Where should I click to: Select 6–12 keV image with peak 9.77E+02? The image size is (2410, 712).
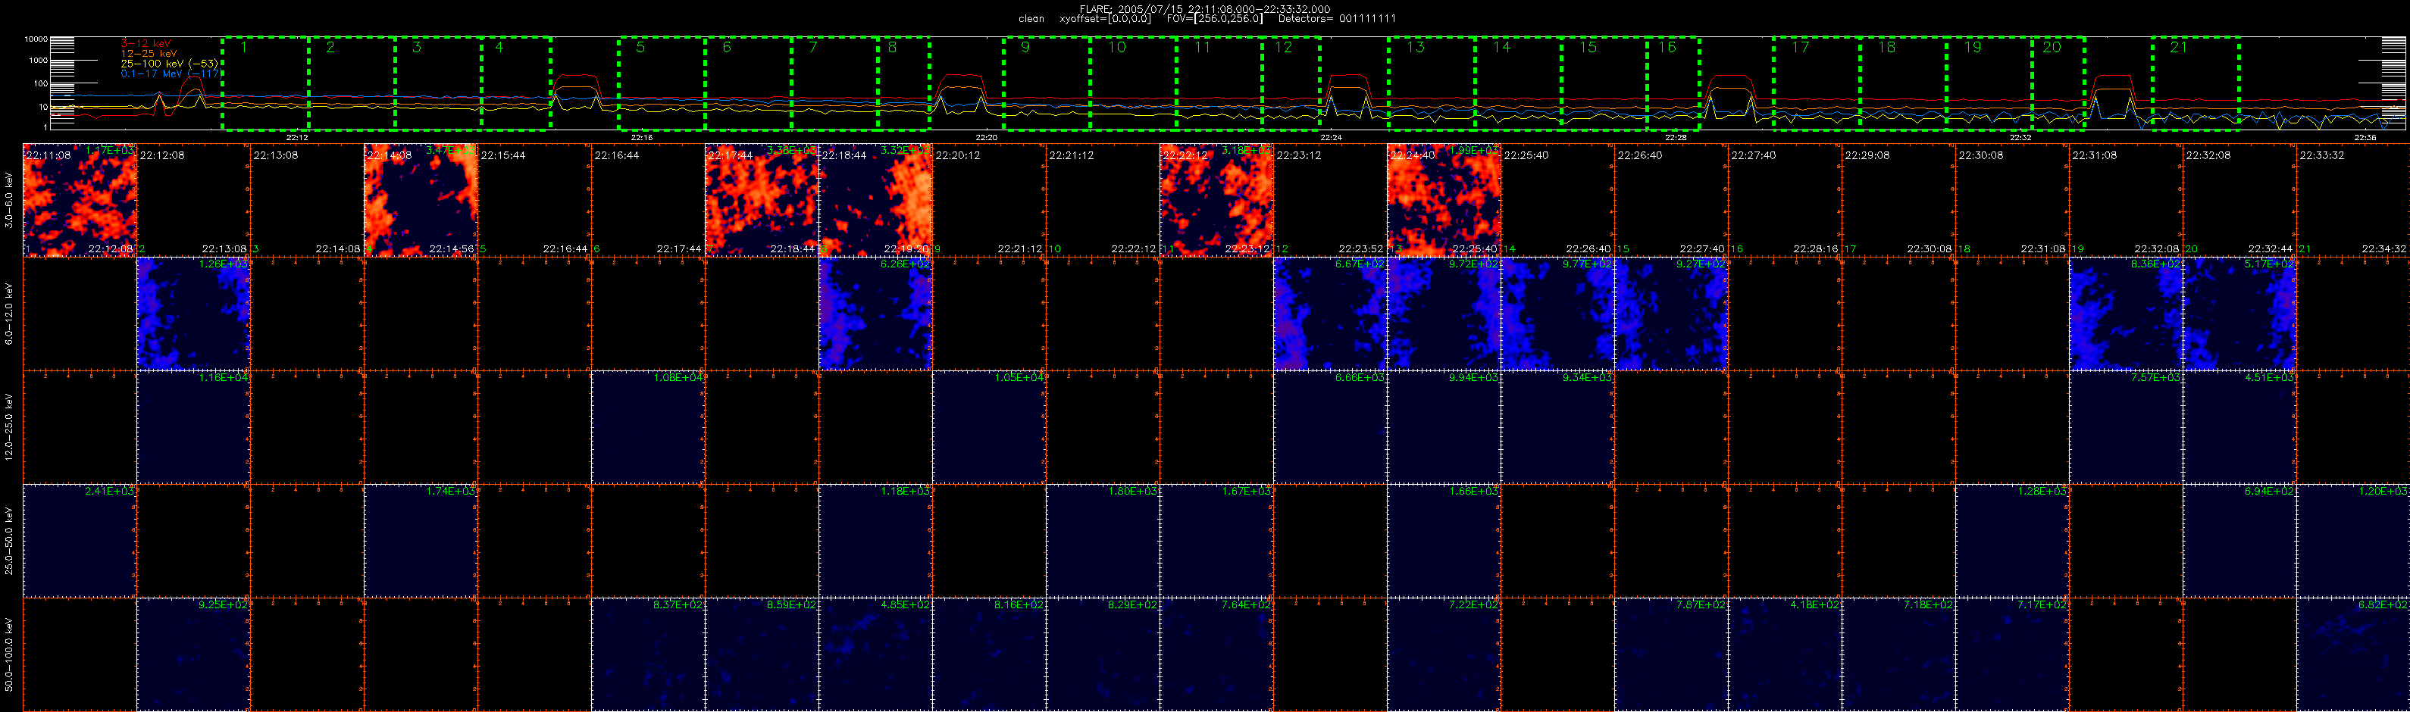1557,314
